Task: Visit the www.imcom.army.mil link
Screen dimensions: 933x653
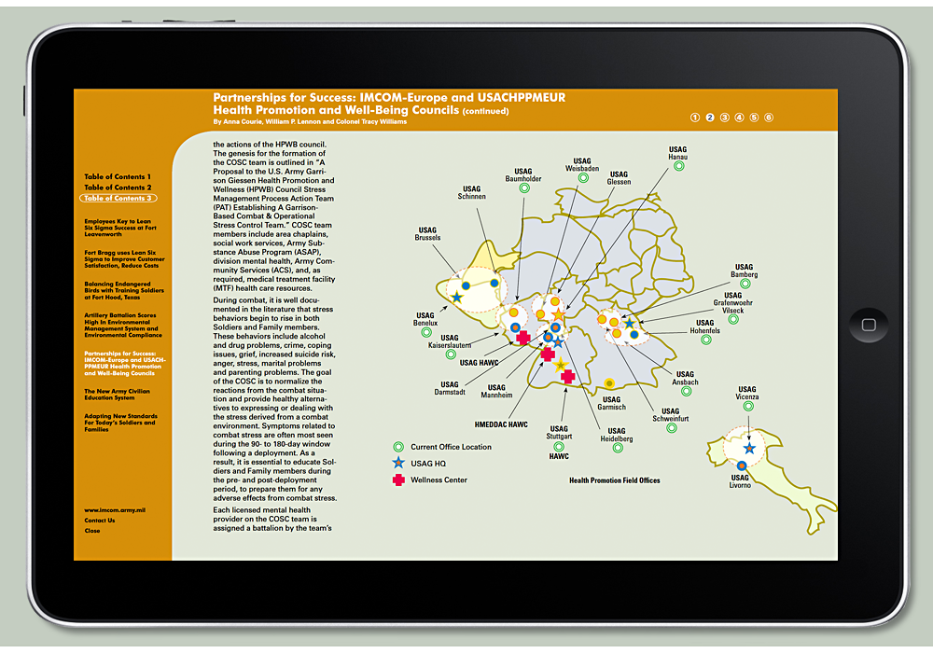Action: (115, 510)
